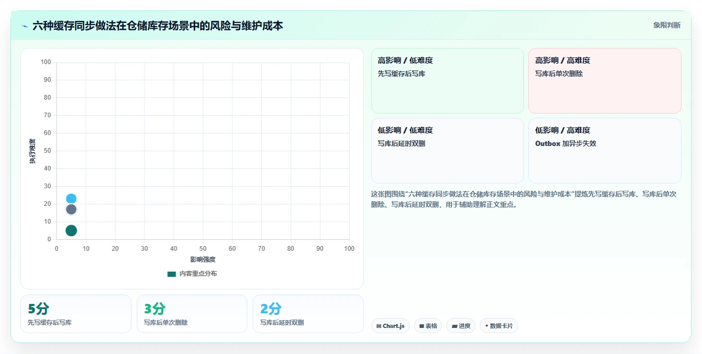Click the bar icon in the 进度 chip
This screenshot has height=354, width=702.
coord(454,326)
